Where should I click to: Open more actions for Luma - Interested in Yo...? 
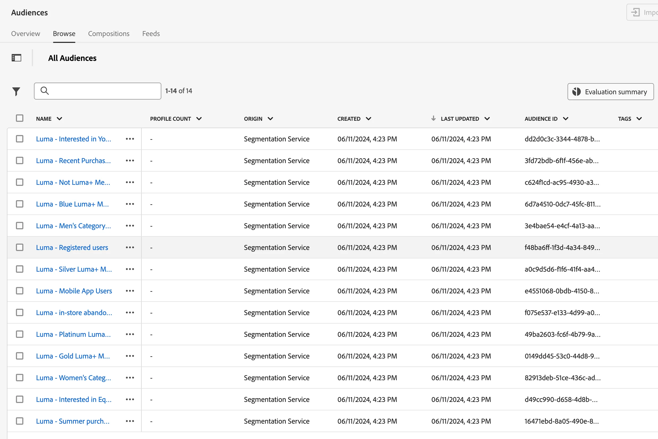130,139
